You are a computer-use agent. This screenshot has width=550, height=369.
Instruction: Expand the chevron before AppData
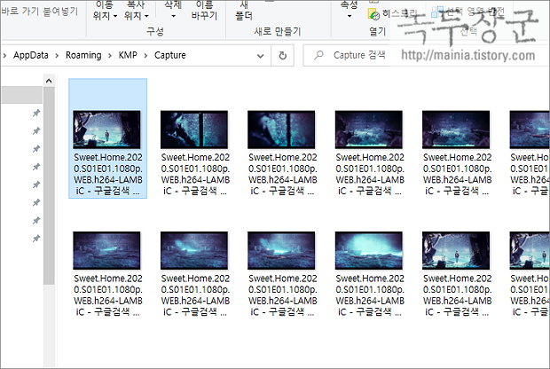4,55
